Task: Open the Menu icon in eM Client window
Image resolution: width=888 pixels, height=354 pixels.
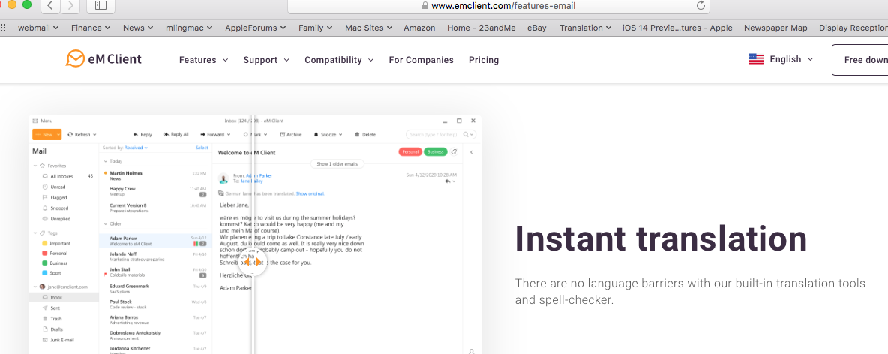Action: (35, 121)
